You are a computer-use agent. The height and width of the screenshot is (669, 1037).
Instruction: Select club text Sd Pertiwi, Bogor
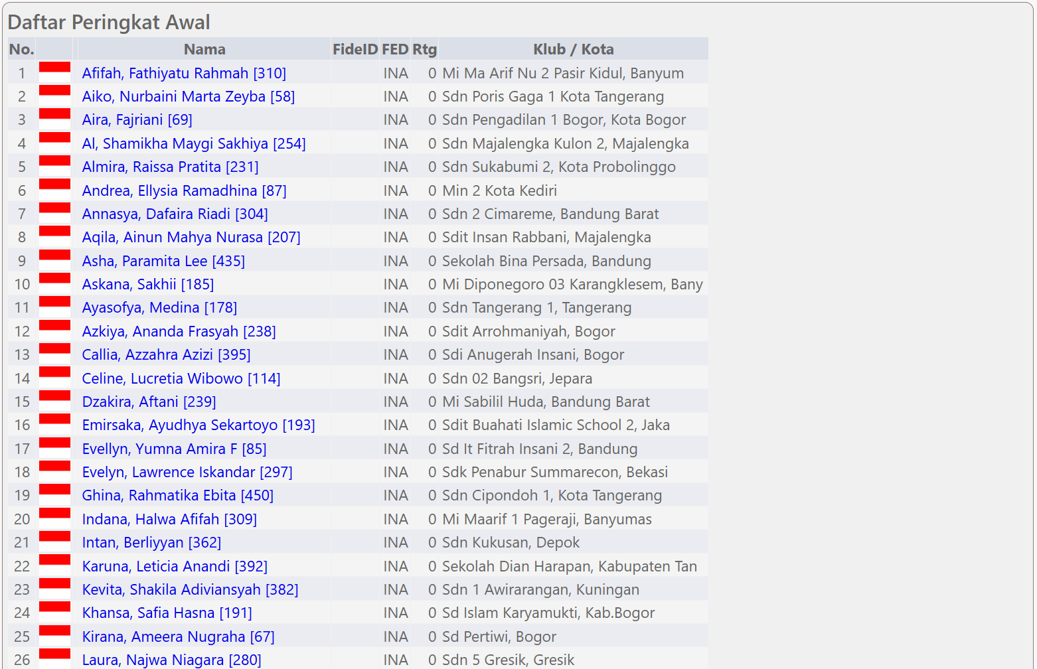(499, 636)
